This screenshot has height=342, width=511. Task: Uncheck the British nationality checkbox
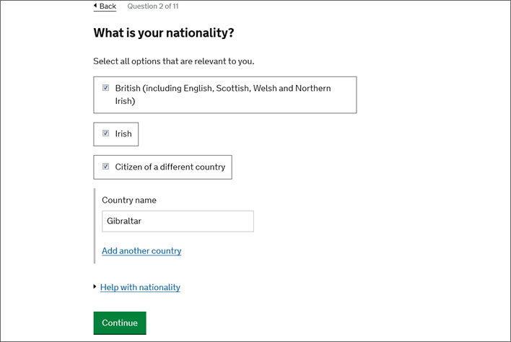pyautogui.click(x=105, y=87)
